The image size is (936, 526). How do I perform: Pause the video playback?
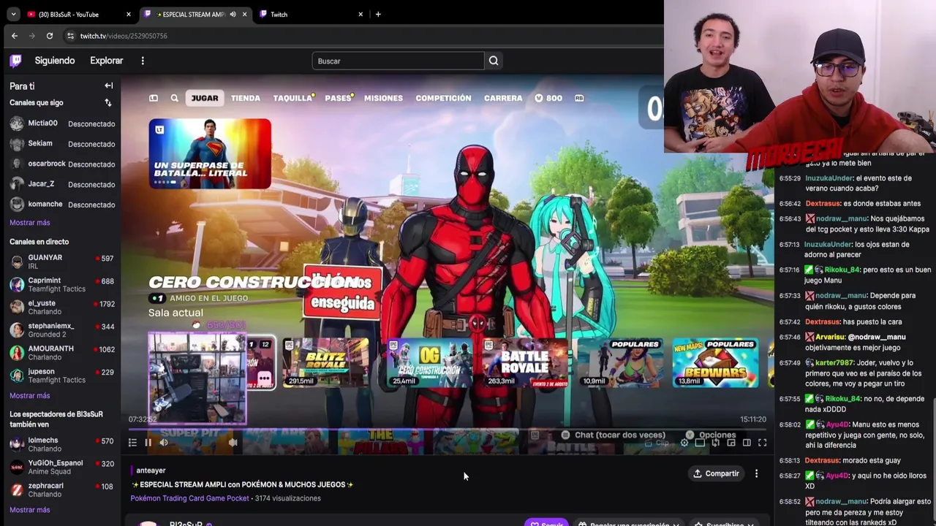click(148, 442)
